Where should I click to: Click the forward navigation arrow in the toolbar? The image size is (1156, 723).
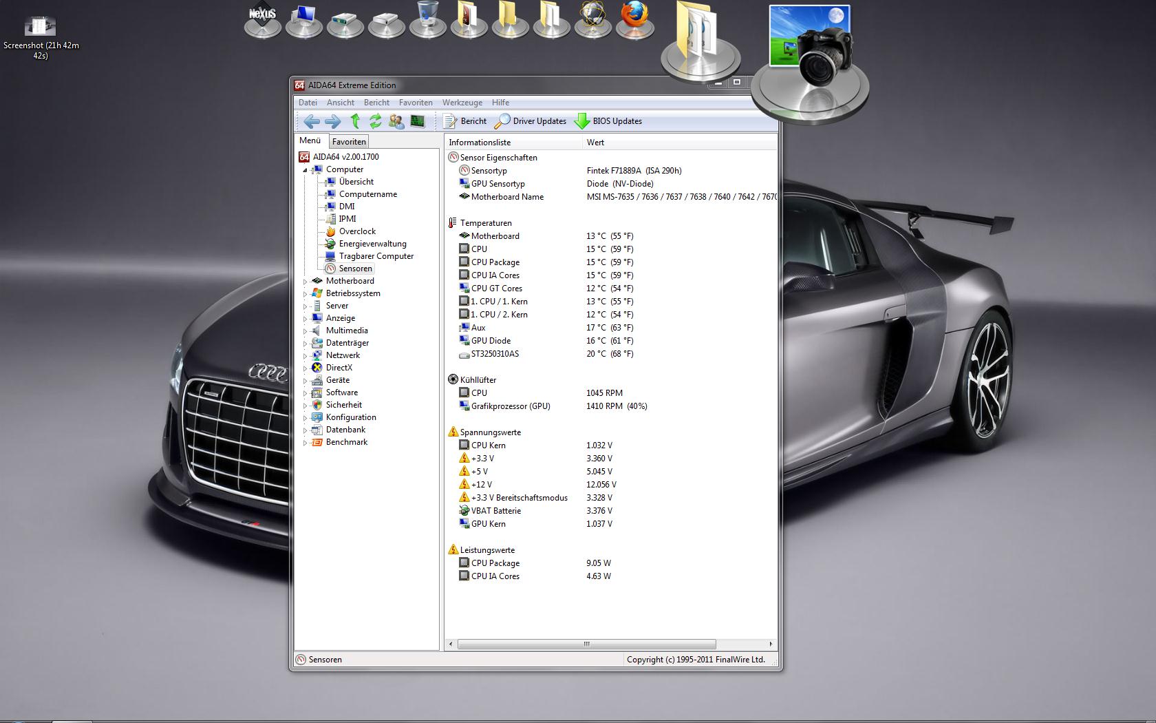click(332, 122)
